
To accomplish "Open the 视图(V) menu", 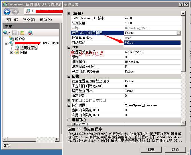I will click(x=29, y=20).
